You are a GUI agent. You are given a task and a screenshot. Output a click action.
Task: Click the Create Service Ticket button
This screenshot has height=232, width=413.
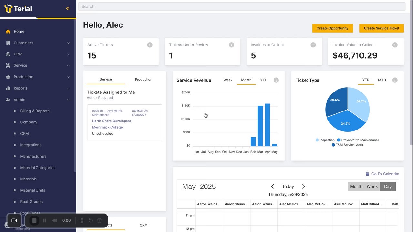pos(381,28)
